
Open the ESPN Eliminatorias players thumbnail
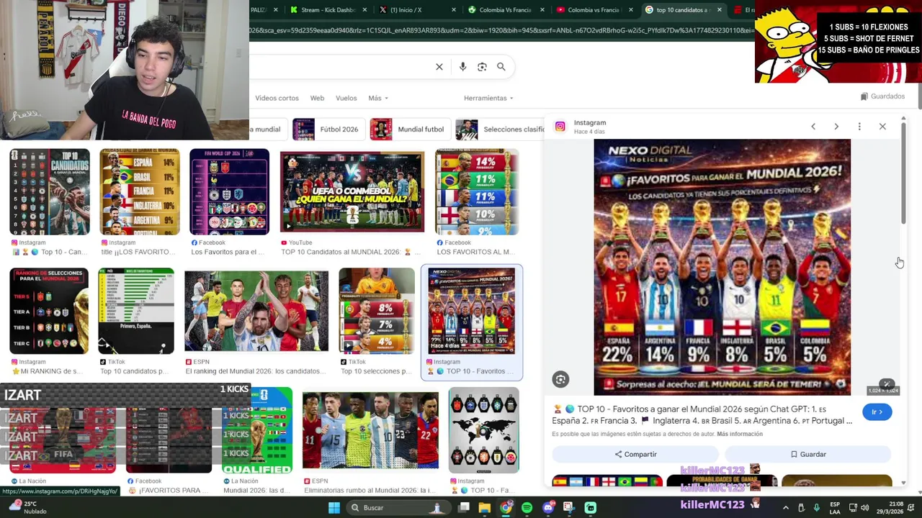click(370, 431)
